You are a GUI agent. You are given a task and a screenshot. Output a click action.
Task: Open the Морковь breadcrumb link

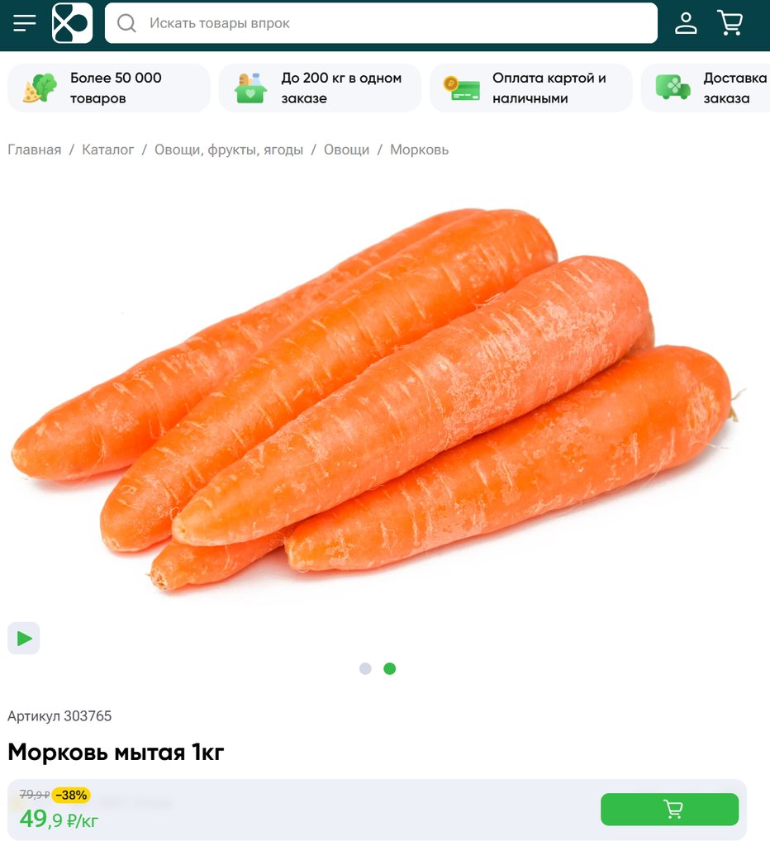(419, 150)
